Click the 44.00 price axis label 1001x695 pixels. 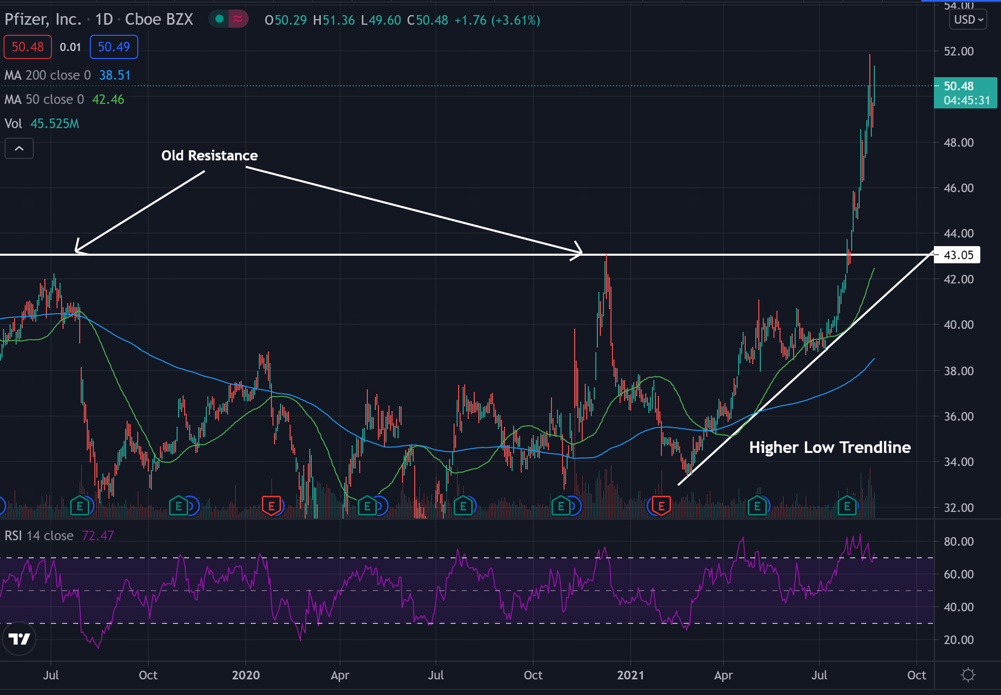[x=959, y=233]
